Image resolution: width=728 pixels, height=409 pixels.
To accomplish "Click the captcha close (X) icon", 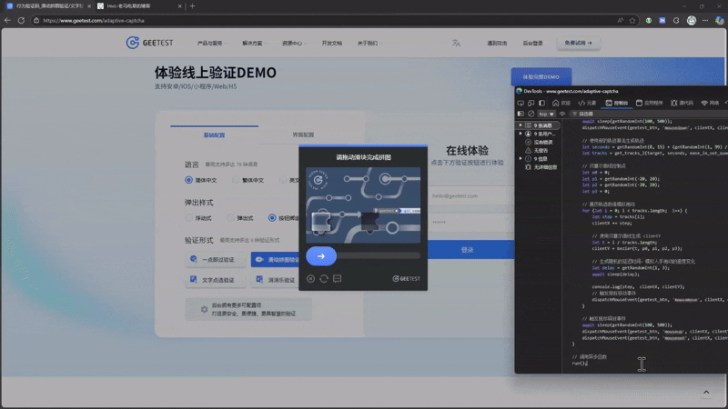I will pyautogui.click(x=310, y=279).
